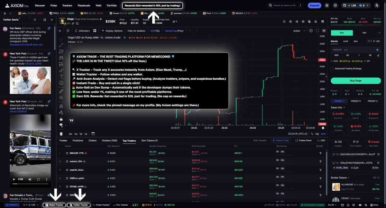The height and width of the screenshot is (208, 386).
Task: Click the copy icon next to Doge Grok Companion
Action: click(x=101, y=19)
